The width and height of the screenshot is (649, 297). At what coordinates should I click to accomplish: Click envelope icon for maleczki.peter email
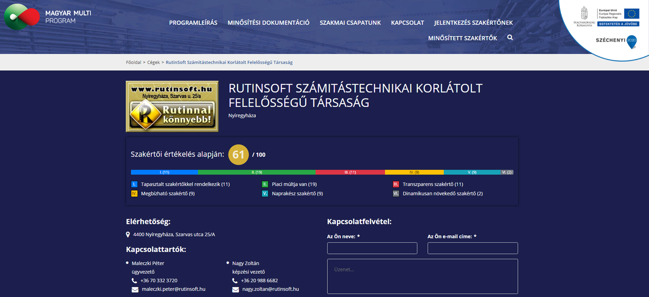coord(135,289)
